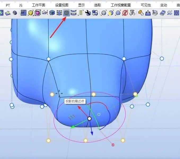180x159 pixels.
Task: Click the magenta sphere in wireframe box icon
Action: pos(38,13)
